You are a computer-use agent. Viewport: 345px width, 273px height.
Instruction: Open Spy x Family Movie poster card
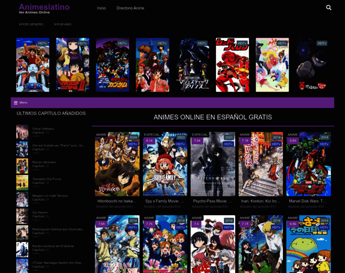pyautogui.click(x=165, y=164)
